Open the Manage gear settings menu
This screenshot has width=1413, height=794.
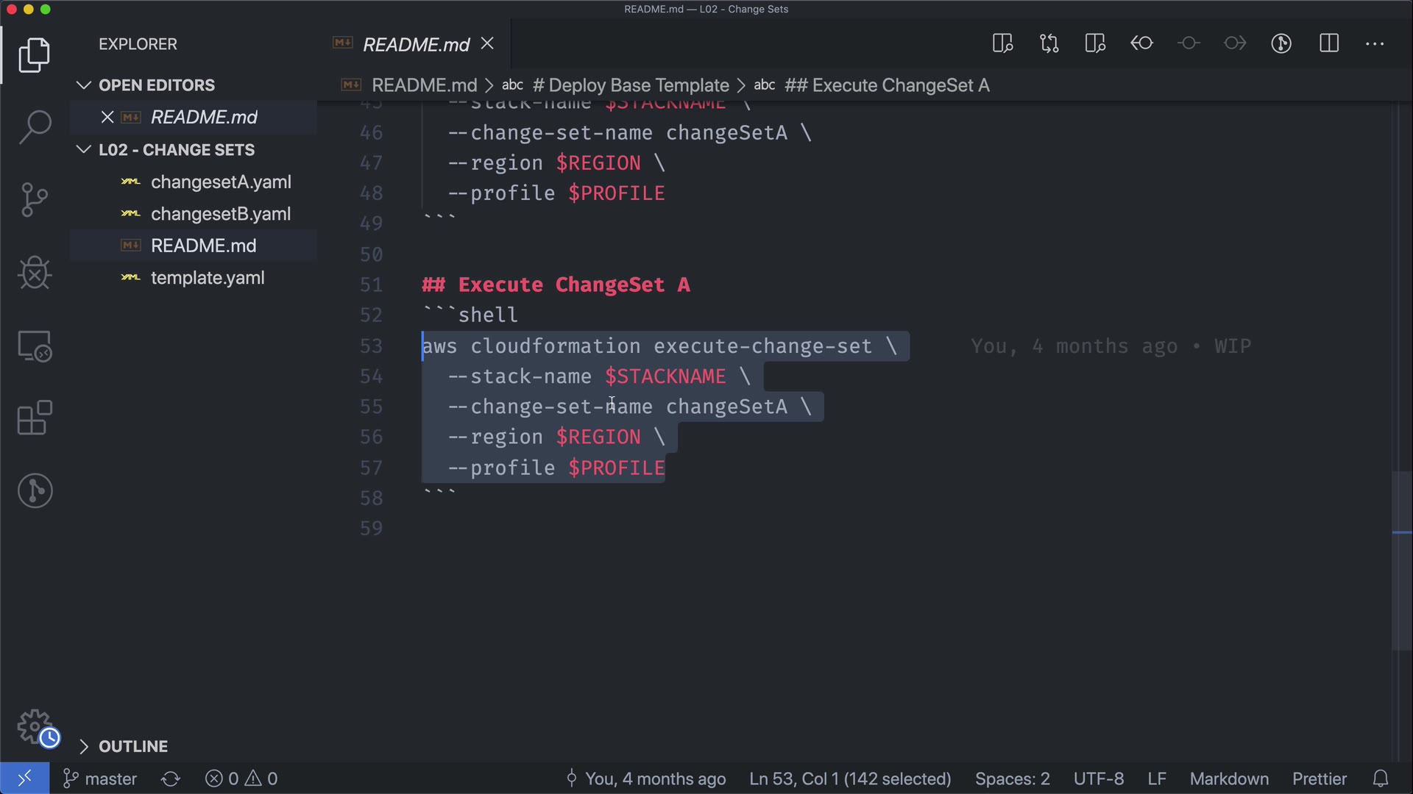(x=35, y=727)
